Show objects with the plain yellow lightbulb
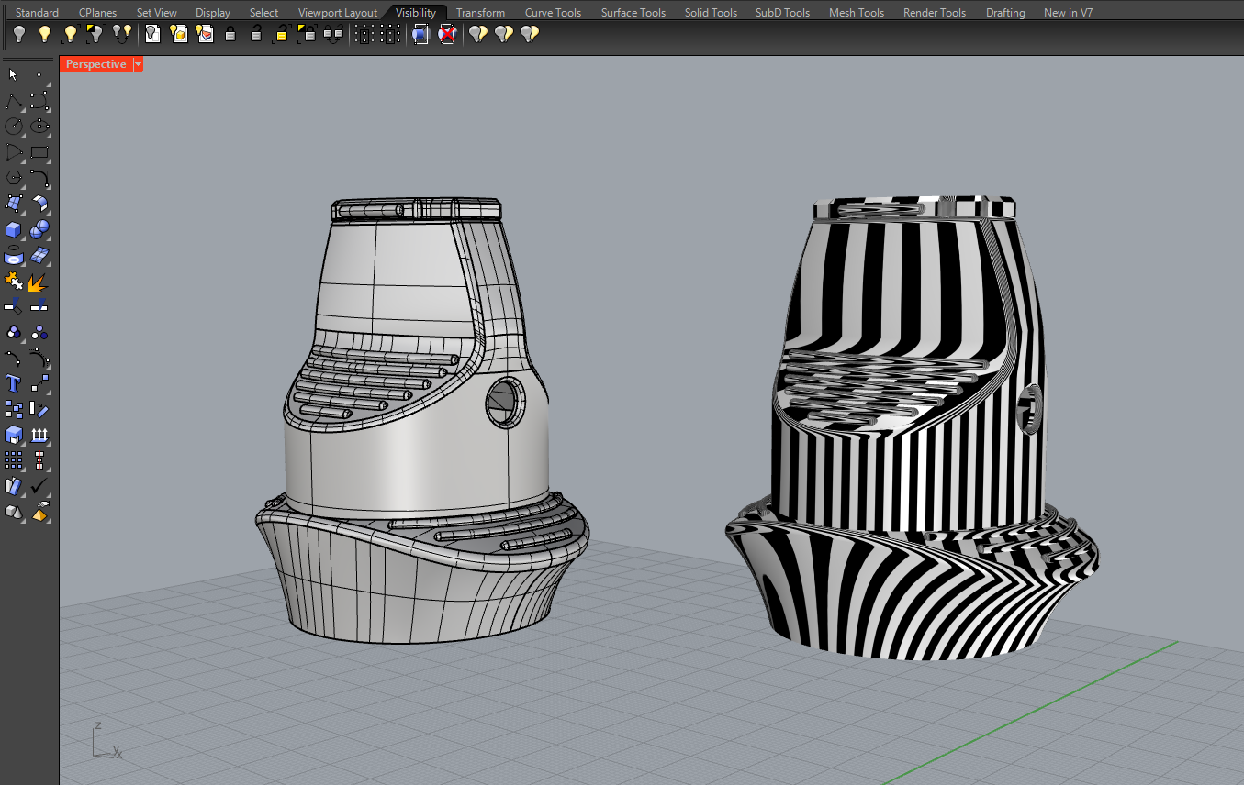Image resolution: width=1244 pixels, height=785 pixels. pyautogui.click(x=44, y=35)
